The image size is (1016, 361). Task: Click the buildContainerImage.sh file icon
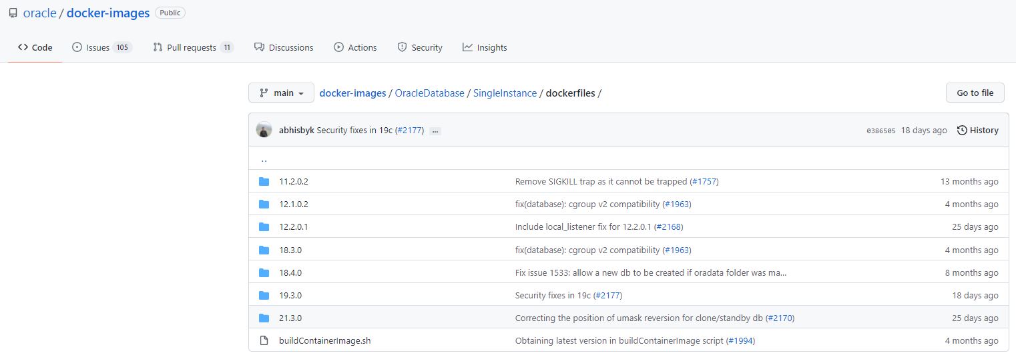(x=264, y=341)
